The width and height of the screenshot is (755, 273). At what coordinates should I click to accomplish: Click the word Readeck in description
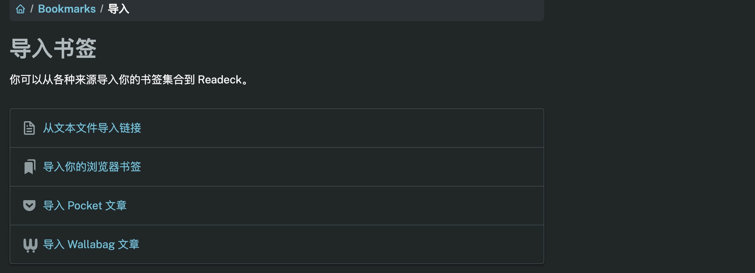click(x=220, y=80)
